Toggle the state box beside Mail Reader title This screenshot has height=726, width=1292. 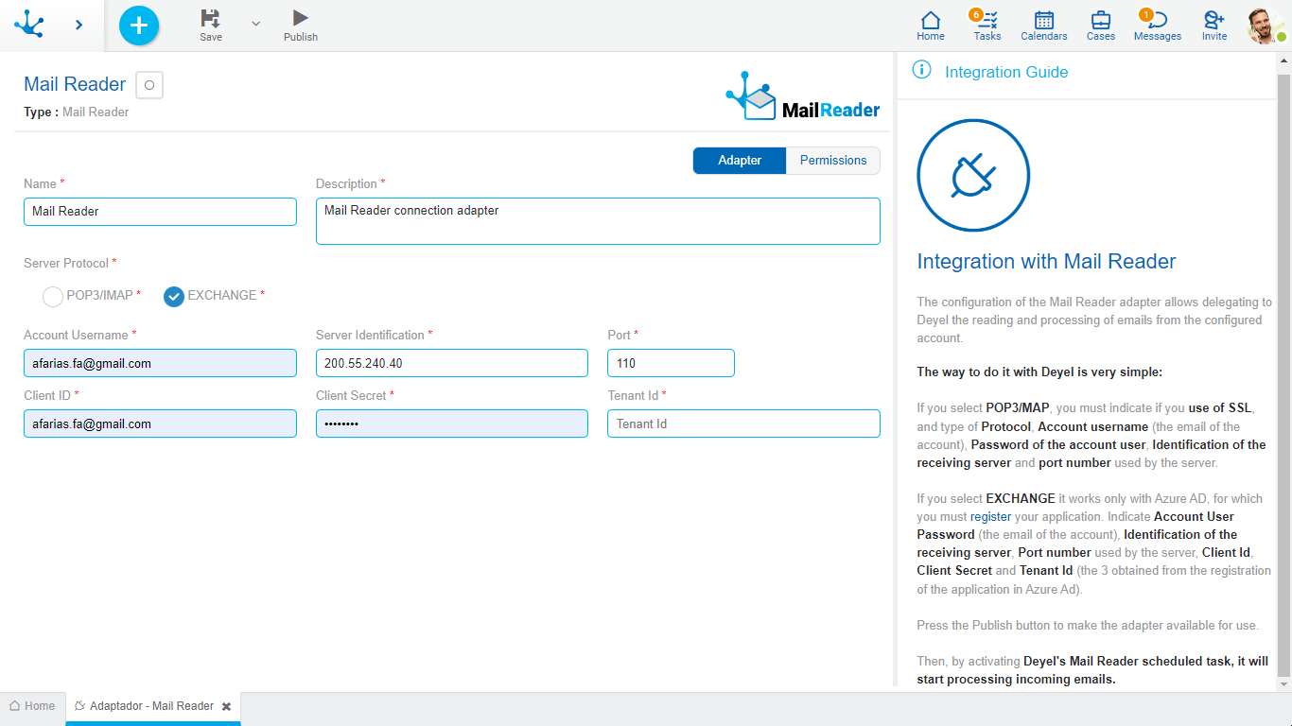pos(149,85)
